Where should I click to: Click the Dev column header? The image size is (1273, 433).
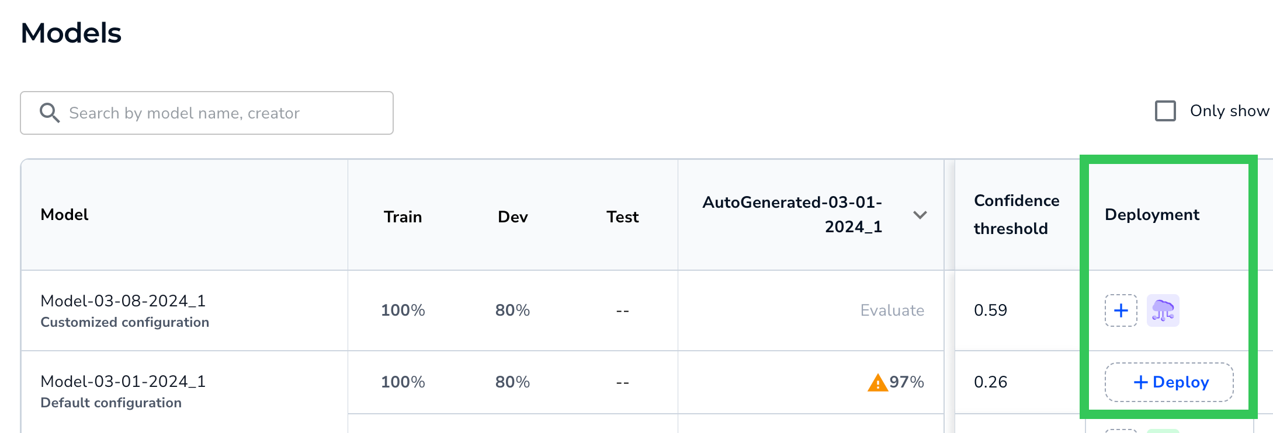pos(512,217)
